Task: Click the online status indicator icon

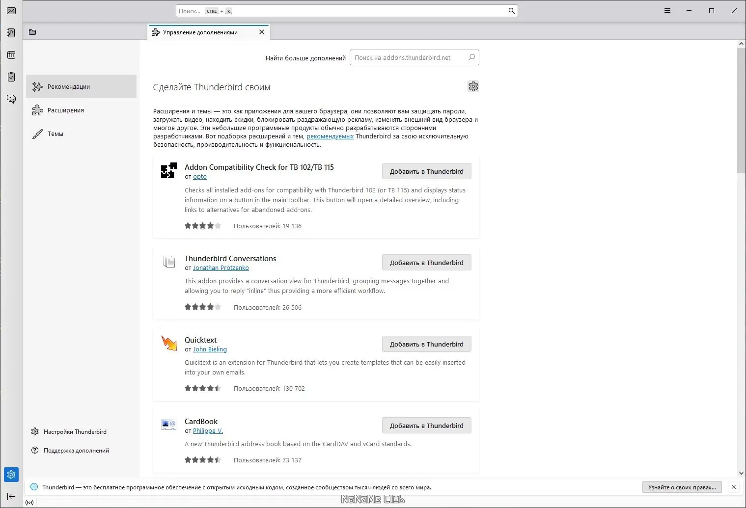Action: (x=29, y=503)
